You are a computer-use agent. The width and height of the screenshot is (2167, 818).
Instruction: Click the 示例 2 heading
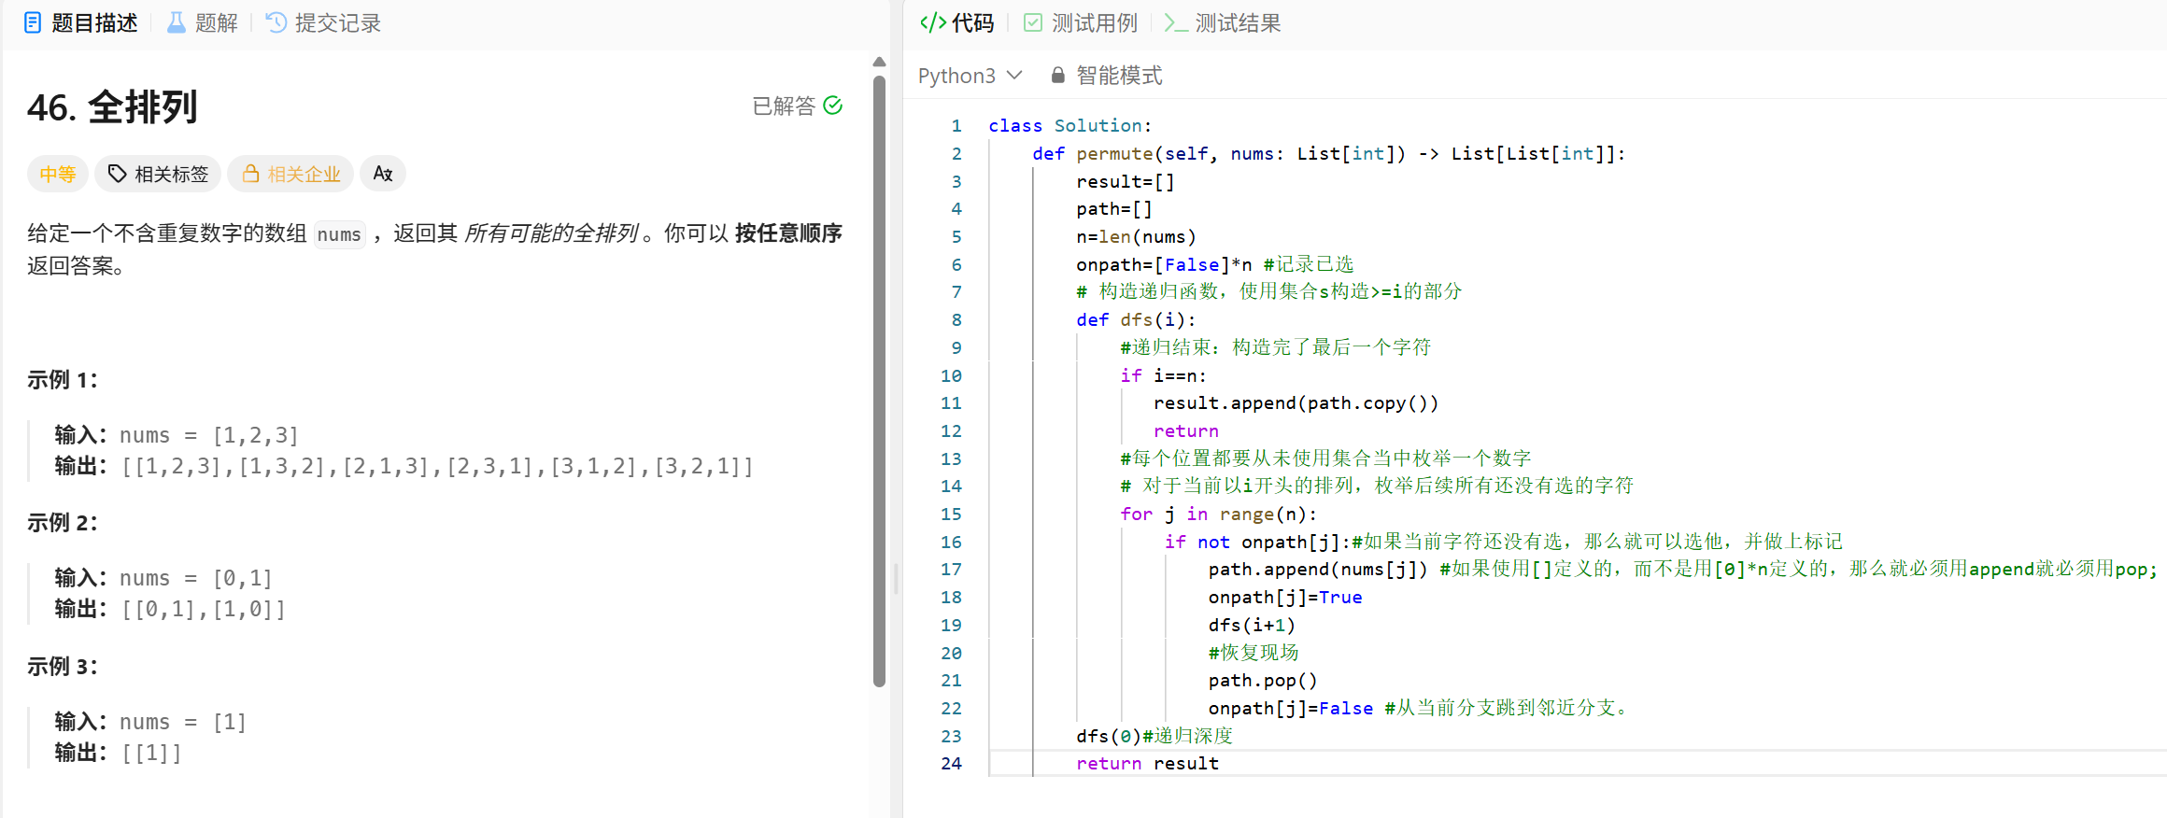click(x=63, y=523)
